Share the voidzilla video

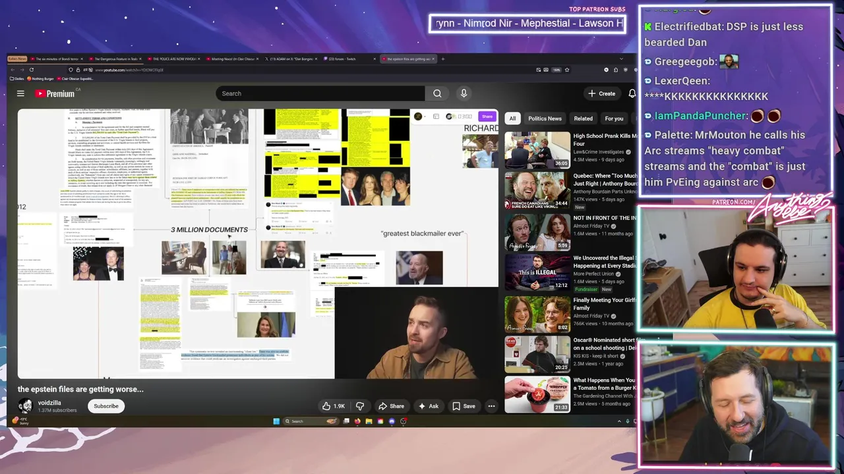pyautogui.click(x=391, y=406)
